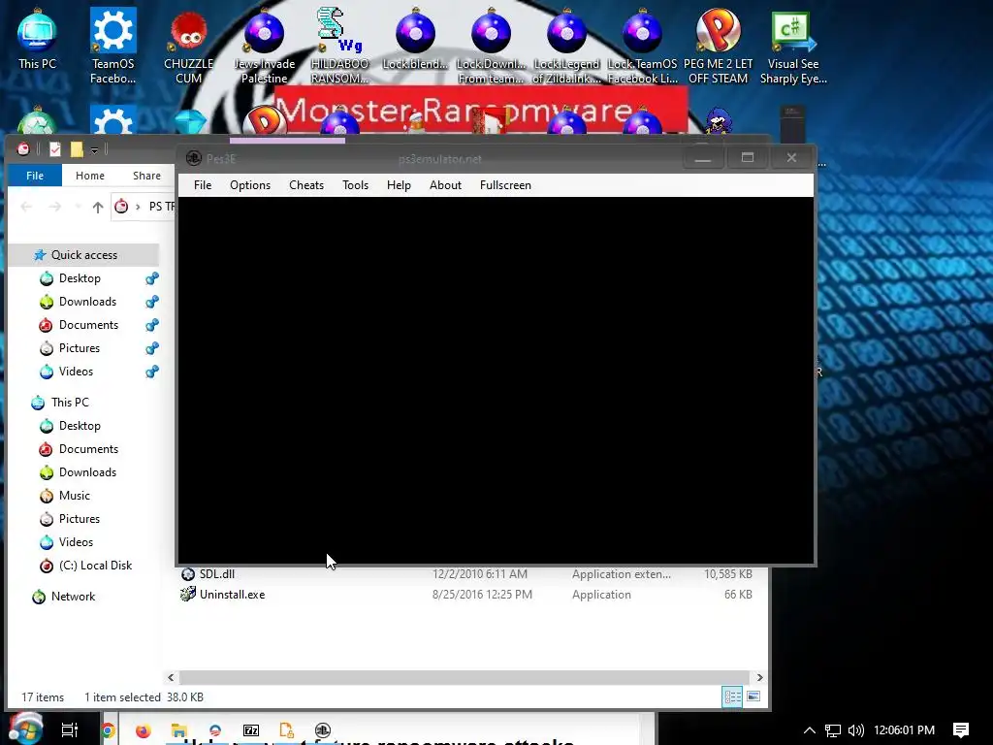The height and width of the screenshot is (745, 993).
Task: Open the About menu item
Action: click(445, 185)
